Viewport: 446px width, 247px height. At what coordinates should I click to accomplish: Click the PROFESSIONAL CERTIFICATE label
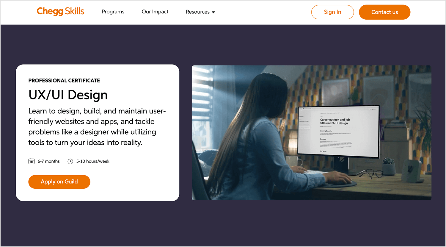tap(64, 81)
